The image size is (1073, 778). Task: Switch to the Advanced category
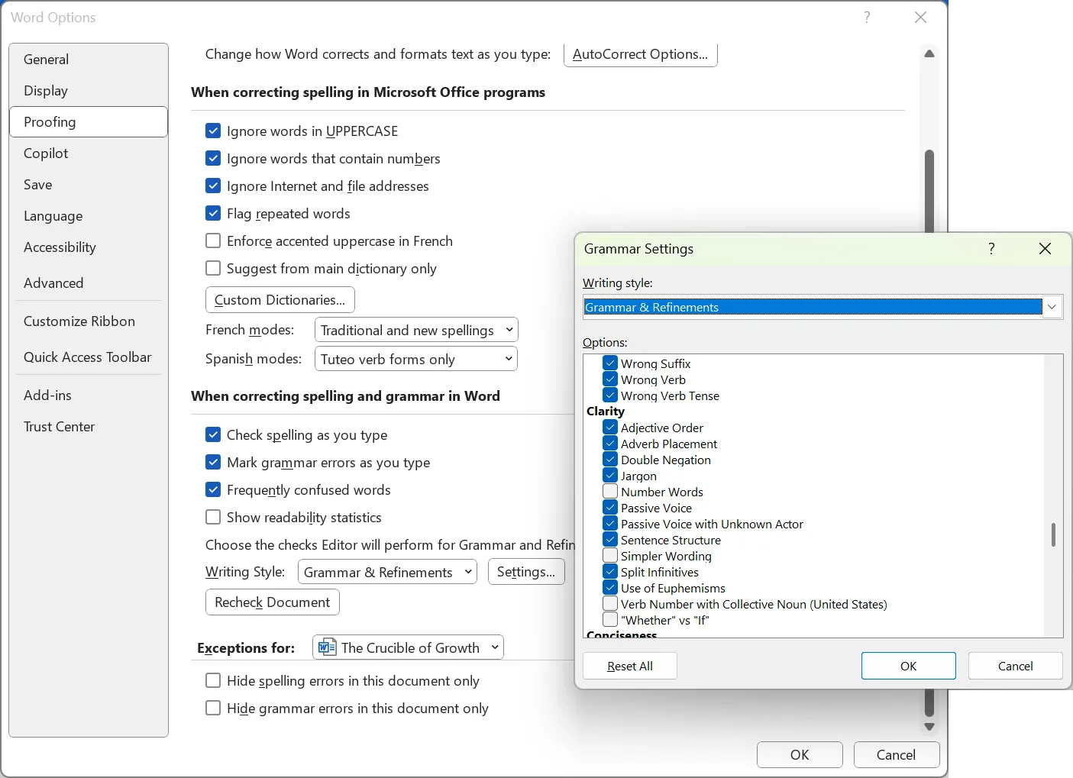(x=53, y=283)
